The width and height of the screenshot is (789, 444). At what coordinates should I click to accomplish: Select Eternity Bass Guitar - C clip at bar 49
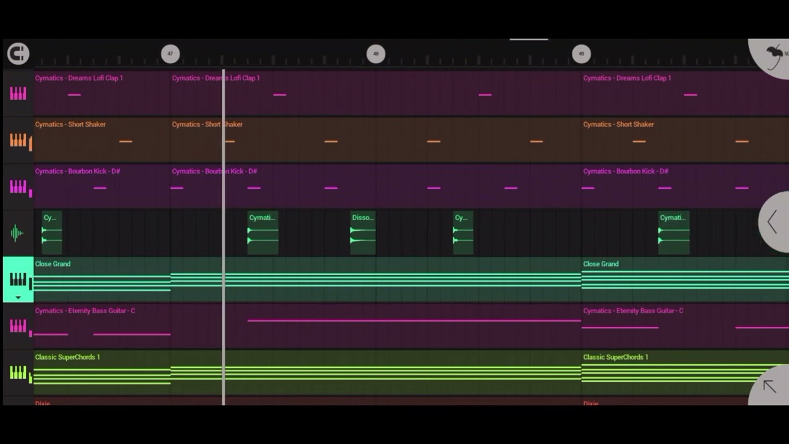[x=685, y=326]
